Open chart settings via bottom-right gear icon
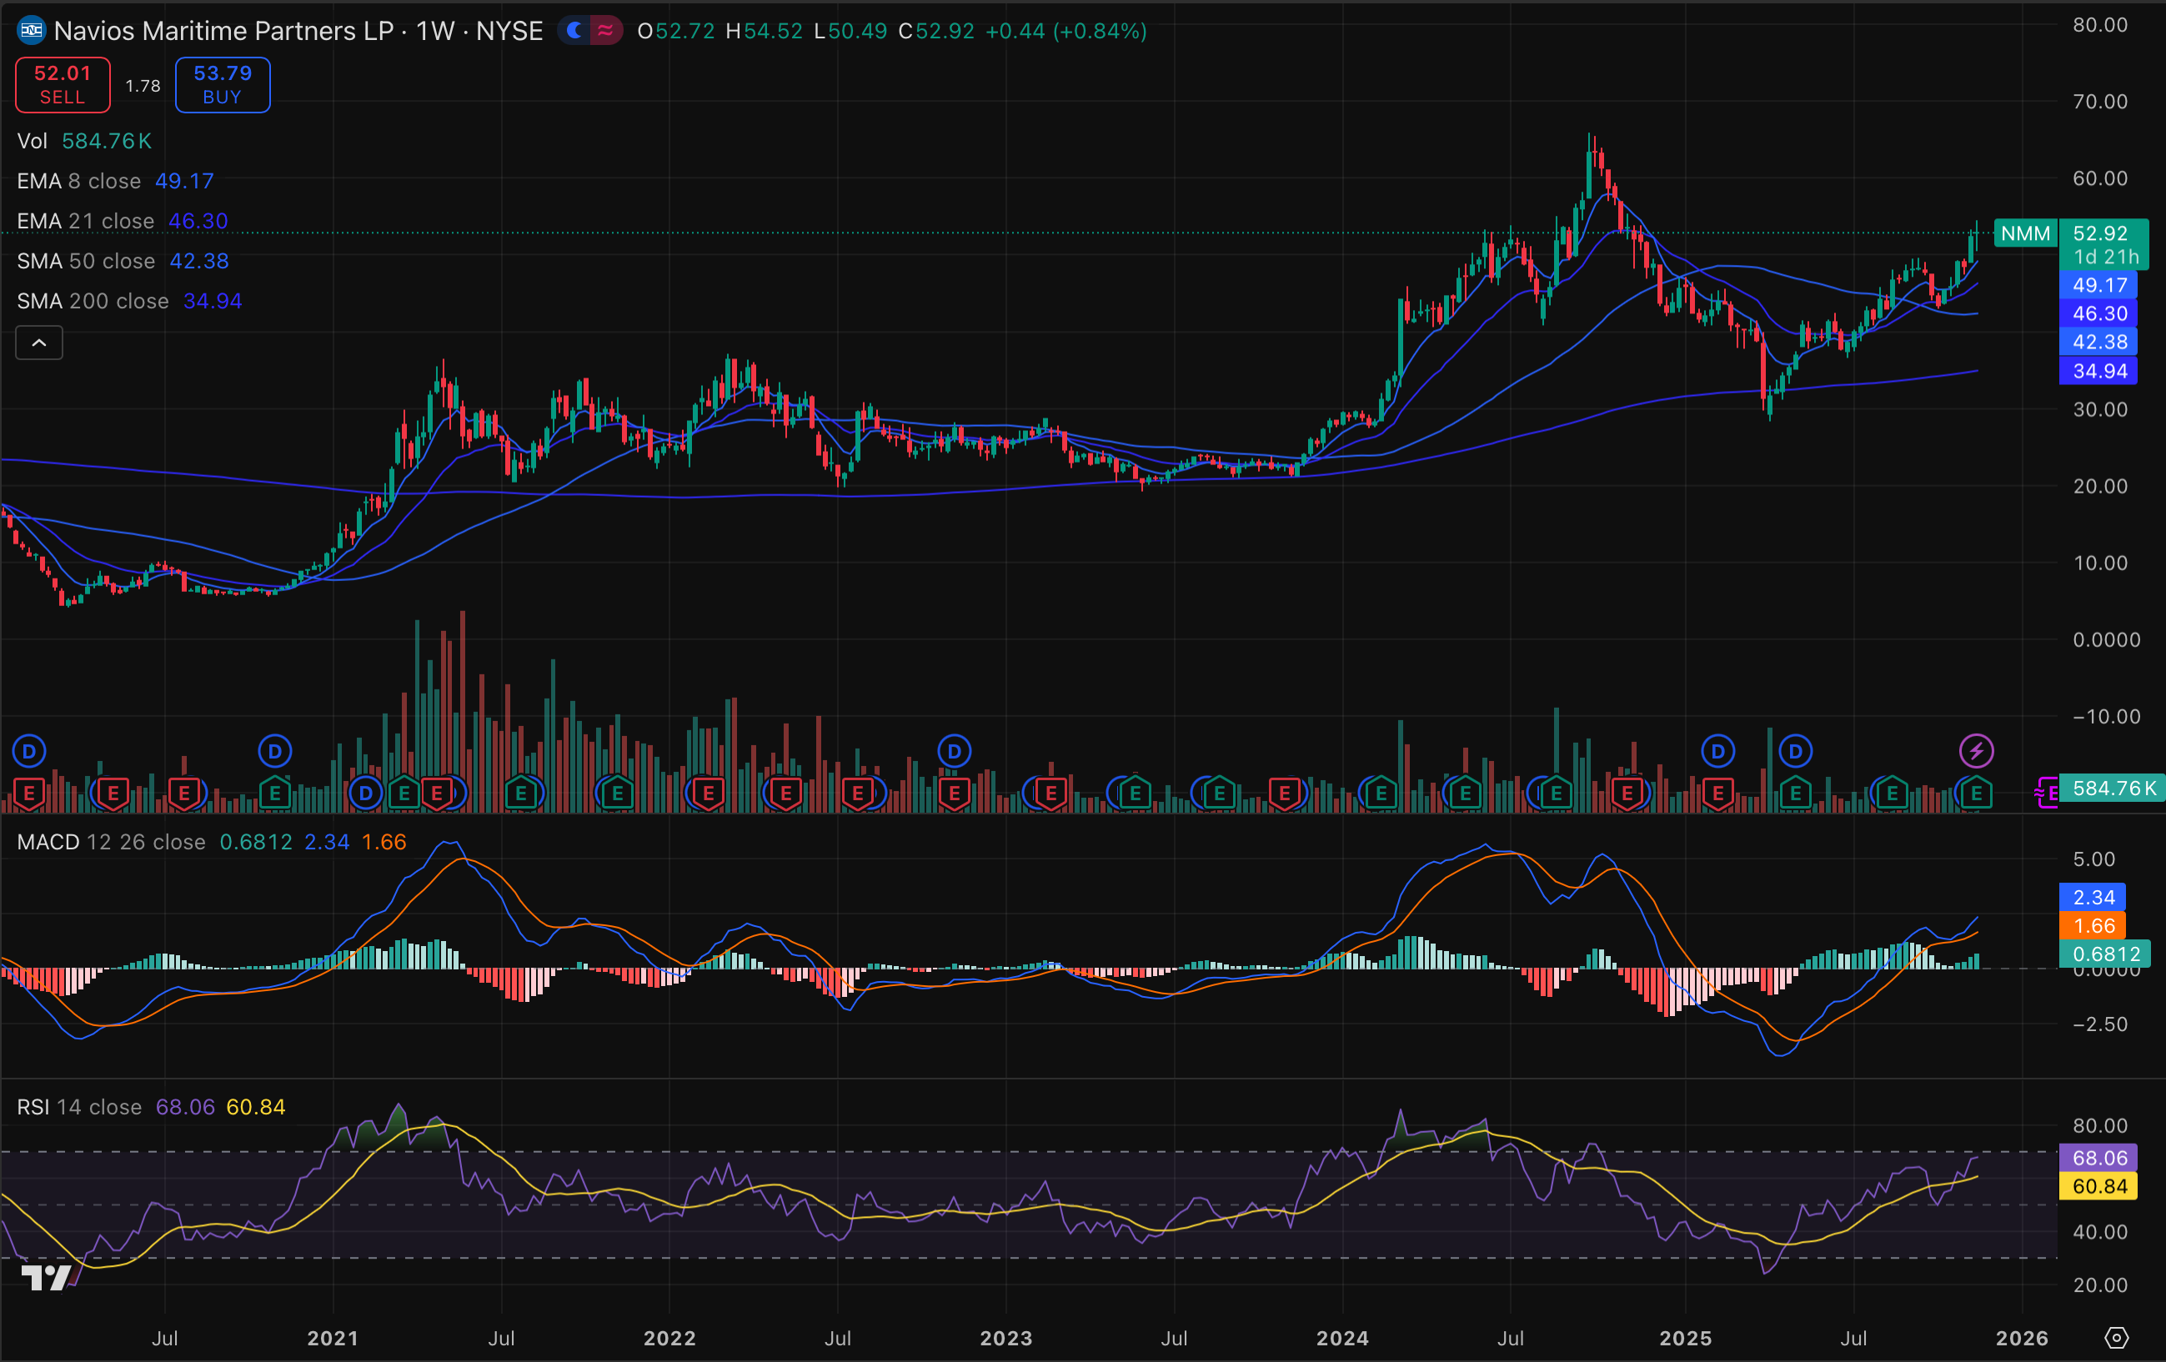 (x=2117, y=1338)
